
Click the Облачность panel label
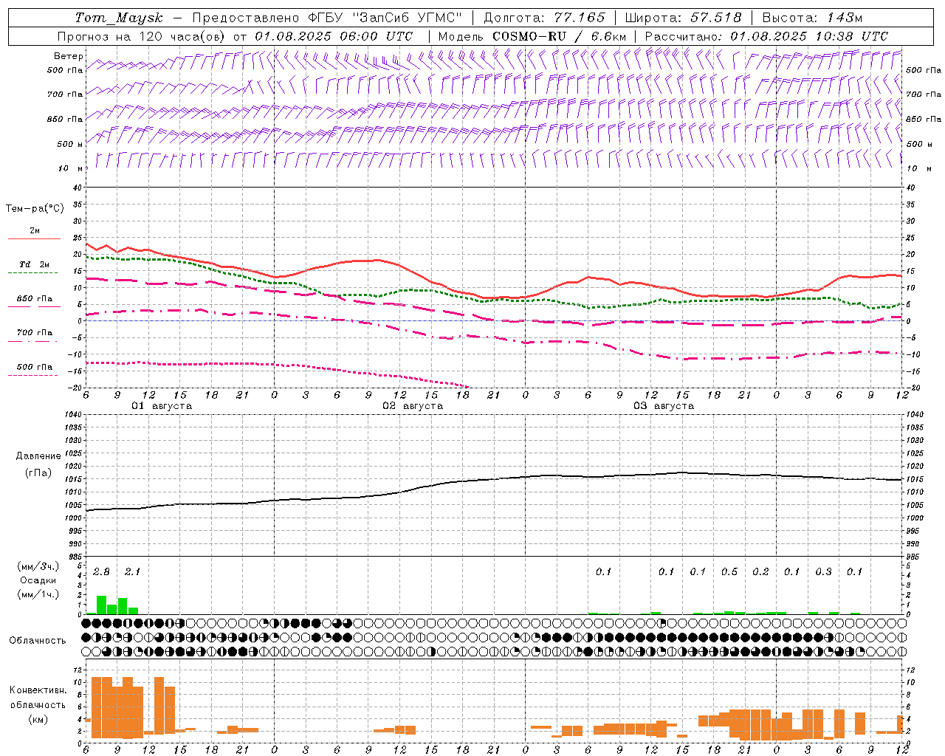[x=38, y=640]
